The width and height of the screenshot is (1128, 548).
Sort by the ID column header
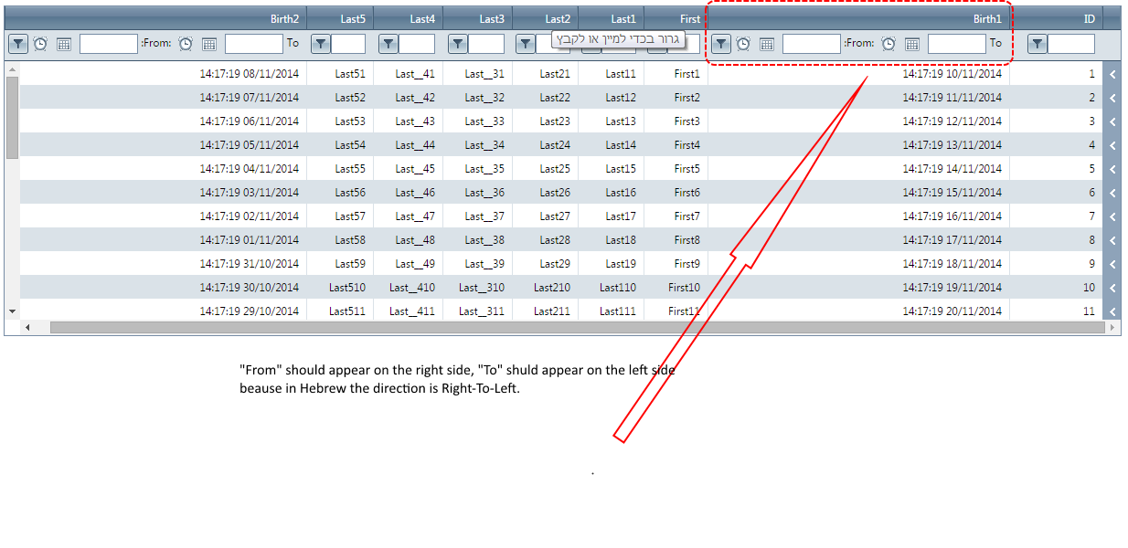coord(1057,18)
